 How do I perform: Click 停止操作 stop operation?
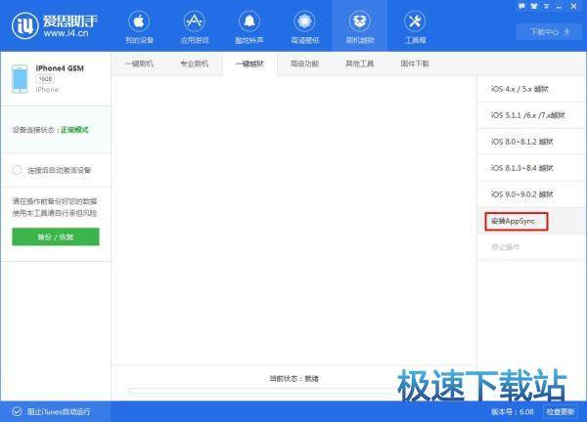[x=531, y=247]
